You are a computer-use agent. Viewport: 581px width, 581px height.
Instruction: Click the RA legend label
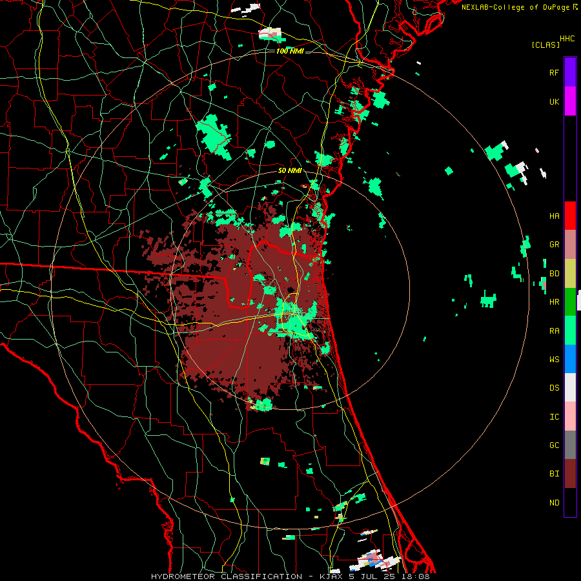click(x=554, y=331)
